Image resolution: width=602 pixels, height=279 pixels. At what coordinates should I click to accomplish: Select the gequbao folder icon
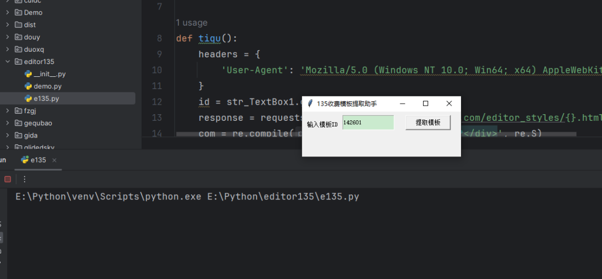[x=18, y=123]
